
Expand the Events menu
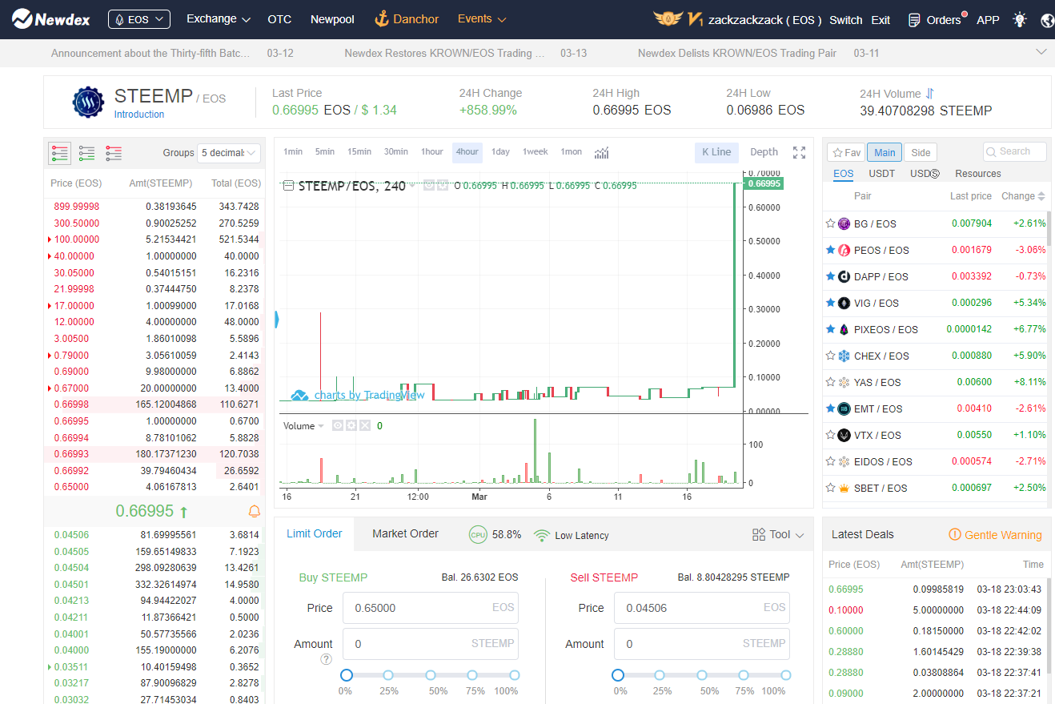[482, 19]
